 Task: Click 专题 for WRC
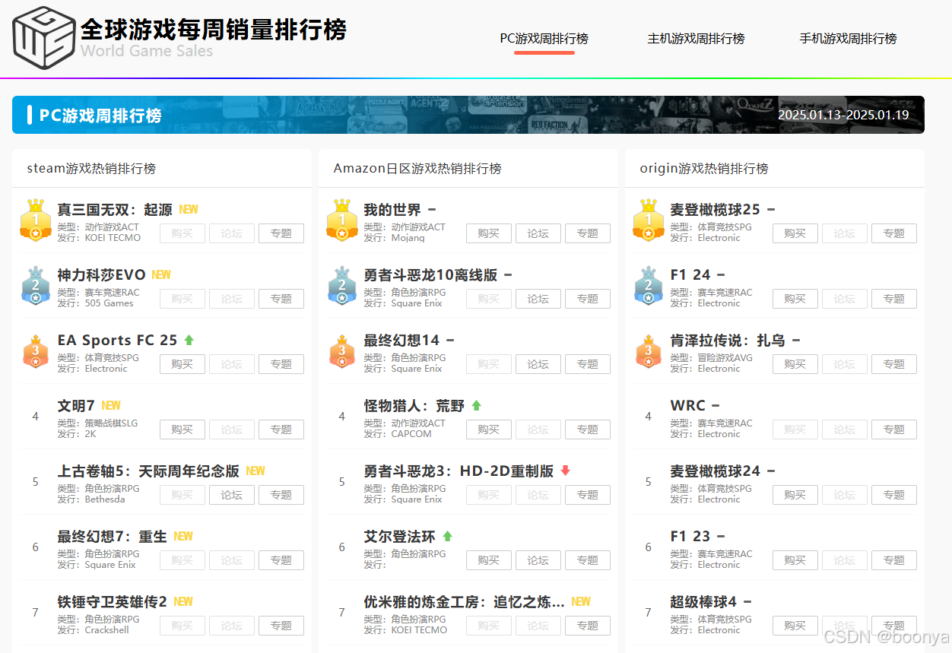tap(894, 430)
